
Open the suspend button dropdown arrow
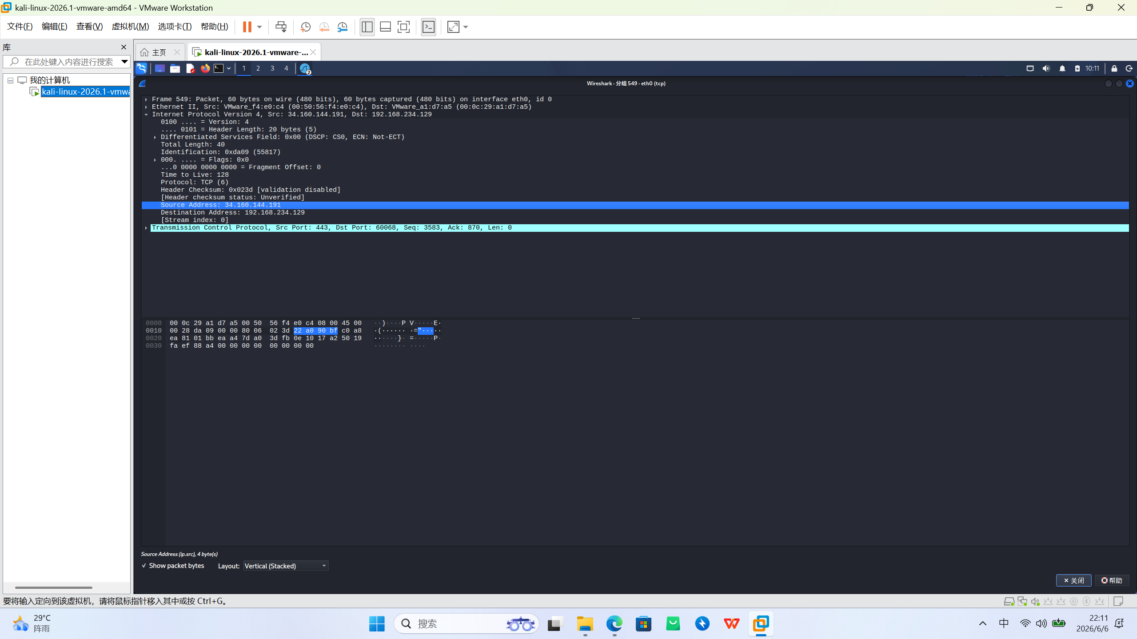(259, 27)
